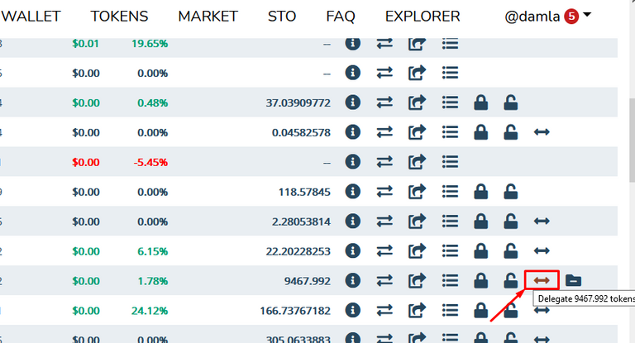Select the 24.12% change value
635x343 pixels.
pyautogui.click(x=150, y=311)
